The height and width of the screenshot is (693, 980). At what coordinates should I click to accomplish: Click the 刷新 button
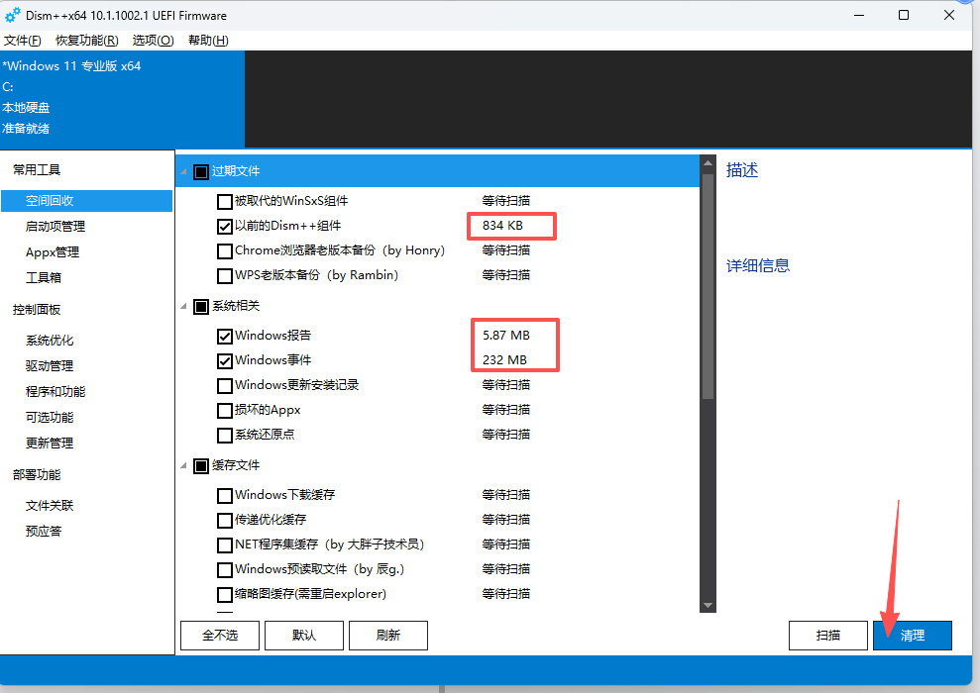(x=388, y=636)
